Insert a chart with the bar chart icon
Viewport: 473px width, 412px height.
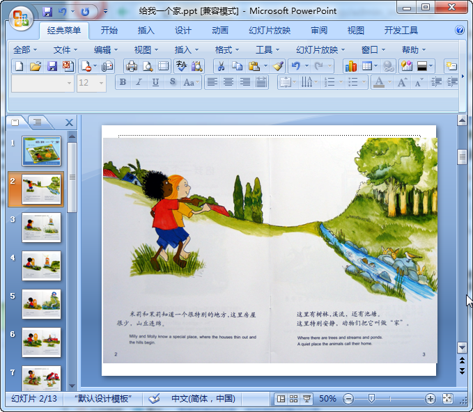pyautogui.click(x=351, y=66)
